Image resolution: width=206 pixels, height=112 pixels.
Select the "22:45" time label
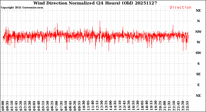coord(178,106)
